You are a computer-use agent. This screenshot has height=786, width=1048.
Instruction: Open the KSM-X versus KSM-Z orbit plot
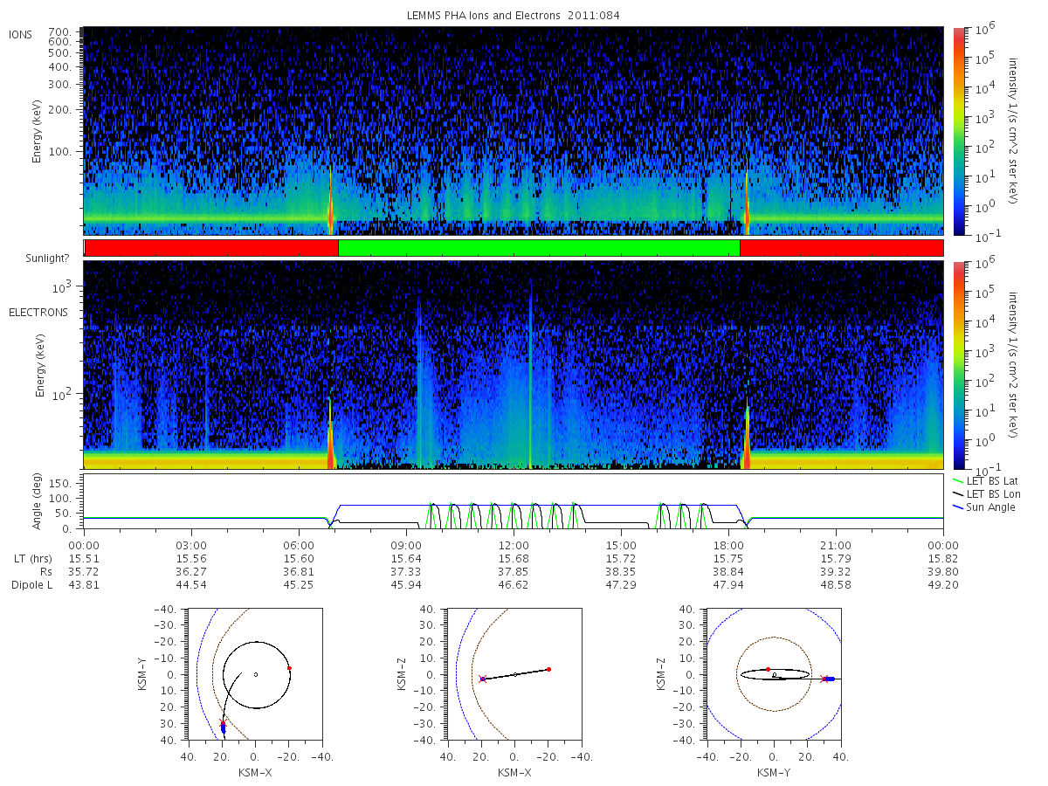(x=514, y=674)
